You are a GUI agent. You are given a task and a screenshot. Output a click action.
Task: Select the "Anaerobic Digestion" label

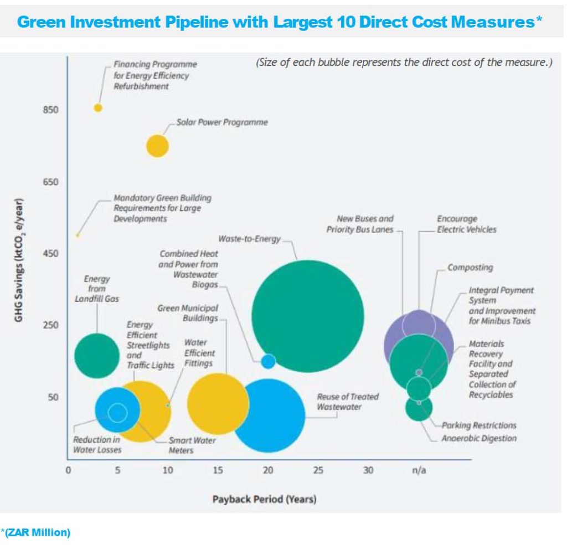tap(479, 438)
